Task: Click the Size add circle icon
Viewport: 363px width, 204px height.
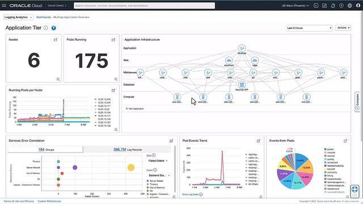Action: [x=154, y=155]
